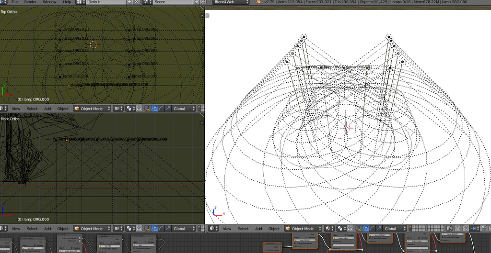Open View menu in Top Ortho viewport
Image resolution: width=491 pixels, height=253 pixels.
(x=16, y=109)
